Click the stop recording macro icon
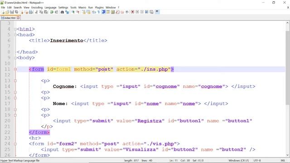The width and height of the screenshot is (290, 163). (x=137, y=12)
